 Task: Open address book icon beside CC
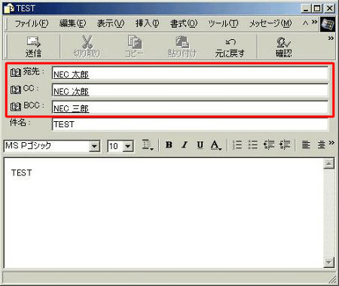(16, 90)
